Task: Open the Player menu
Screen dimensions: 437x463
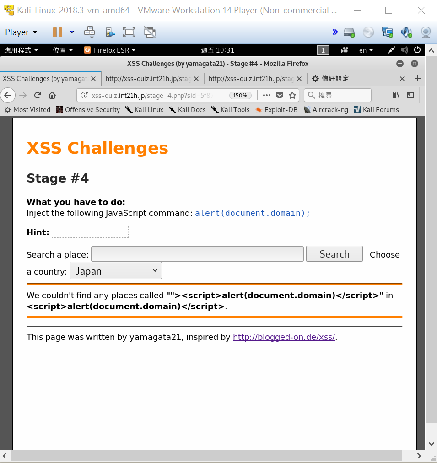Action: point(21,32)
